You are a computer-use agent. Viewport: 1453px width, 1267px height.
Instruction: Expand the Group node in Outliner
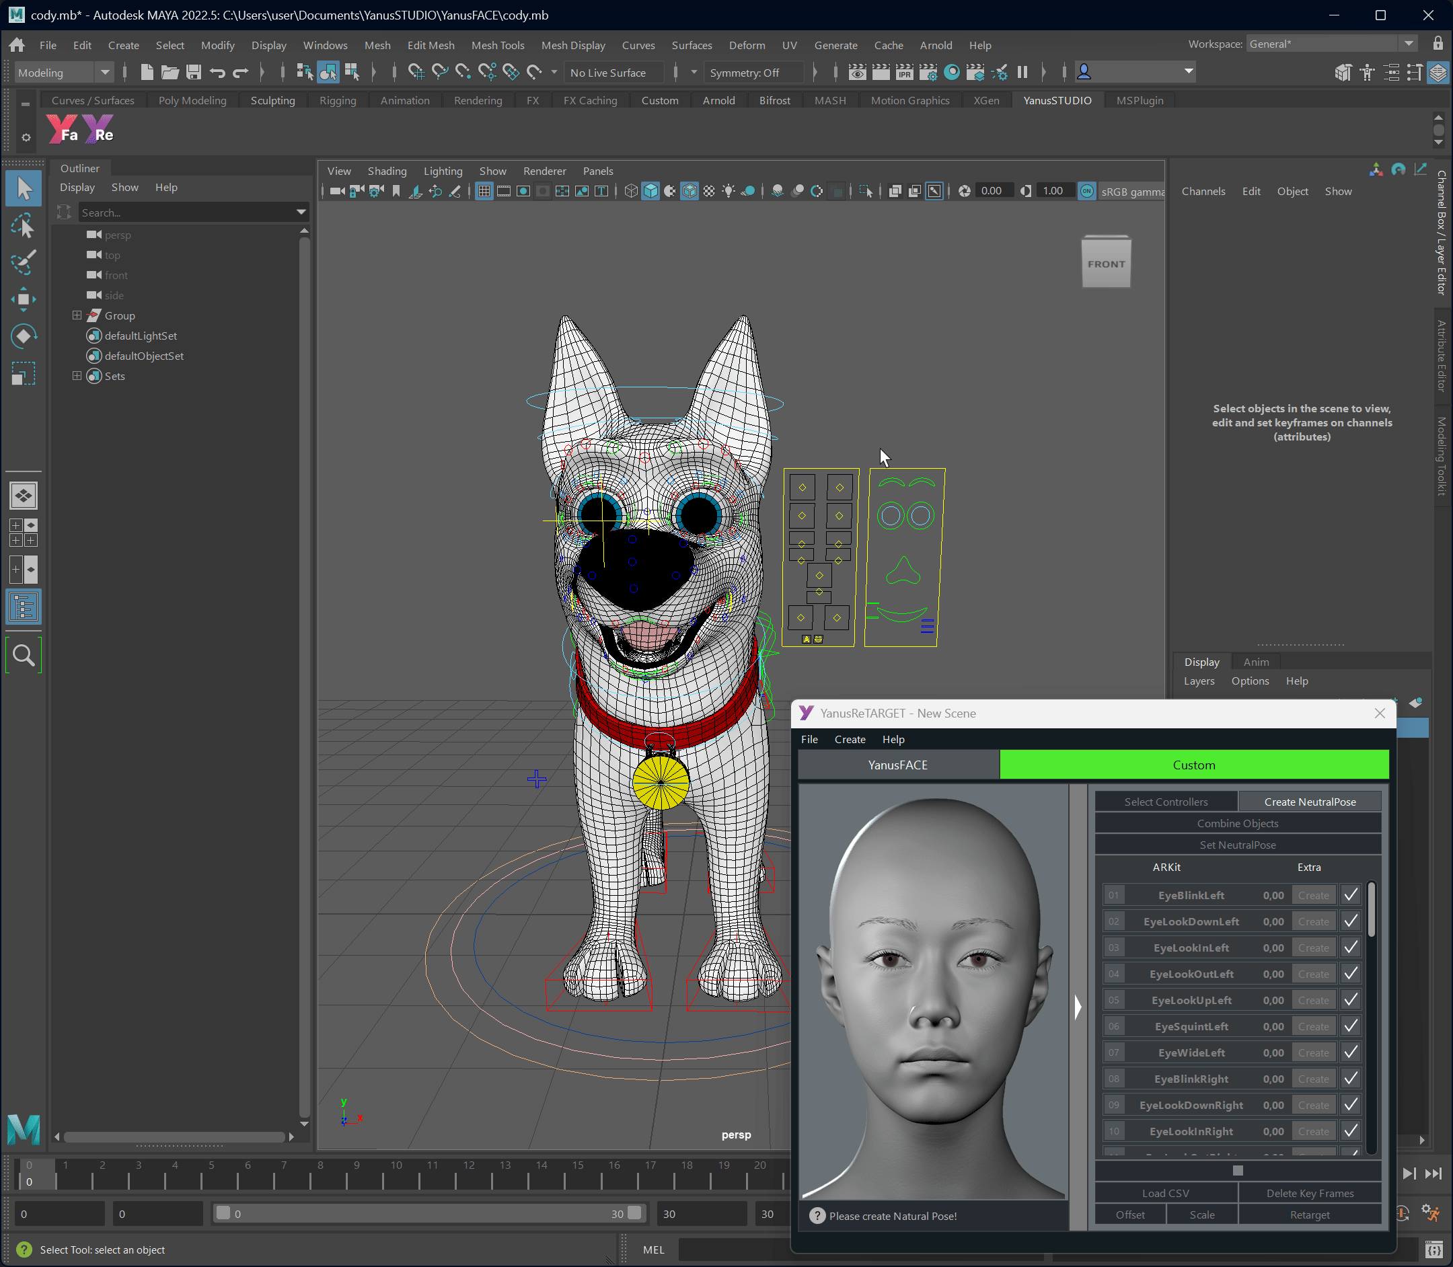pyautogui.click(x=77, y=315)
